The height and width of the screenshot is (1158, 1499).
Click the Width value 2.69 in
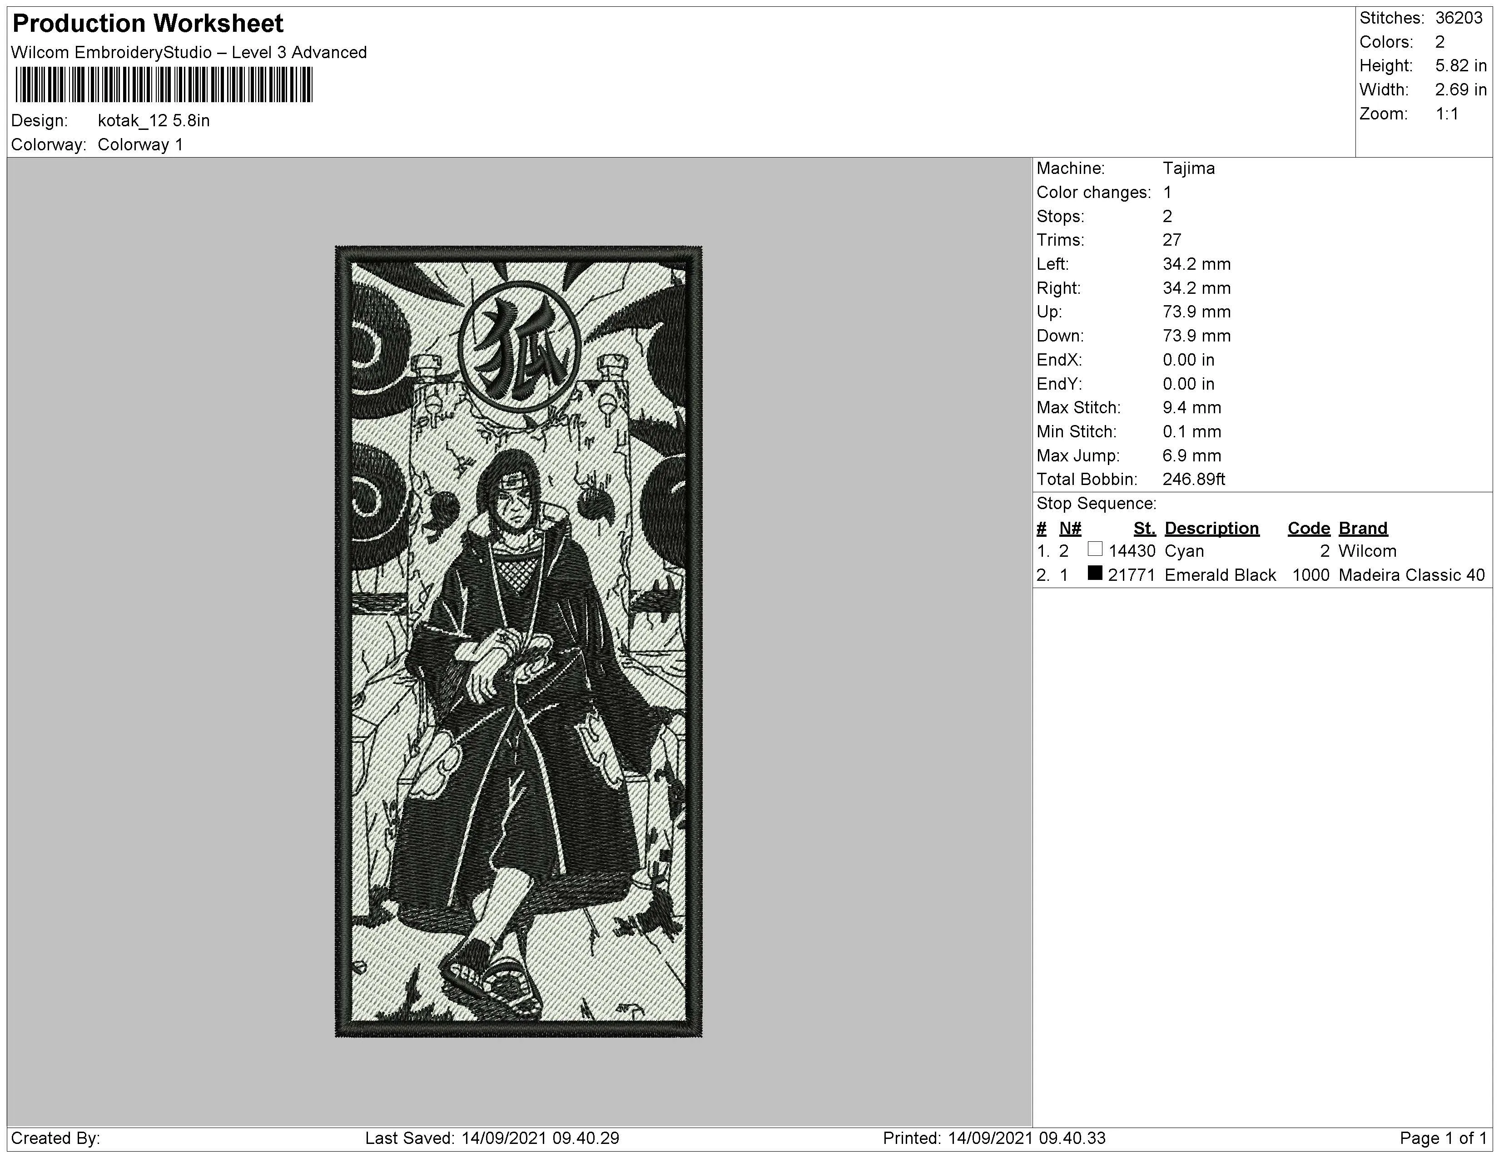click(1460, 90)
